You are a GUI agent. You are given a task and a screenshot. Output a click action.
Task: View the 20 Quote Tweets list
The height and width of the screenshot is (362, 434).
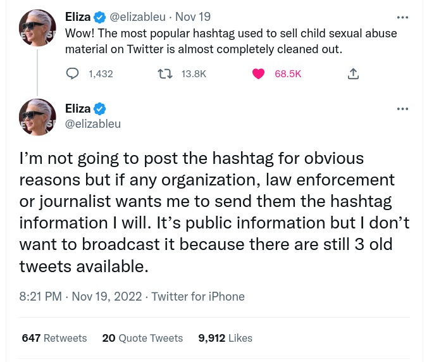point(142,338)
